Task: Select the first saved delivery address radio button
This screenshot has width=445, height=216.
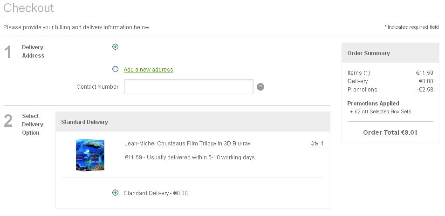Action: pyautogui.click(x=115, y=47)
